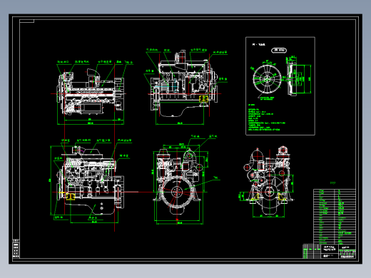Click the yellow engine mount in lower-left side view

click(70, 197)
